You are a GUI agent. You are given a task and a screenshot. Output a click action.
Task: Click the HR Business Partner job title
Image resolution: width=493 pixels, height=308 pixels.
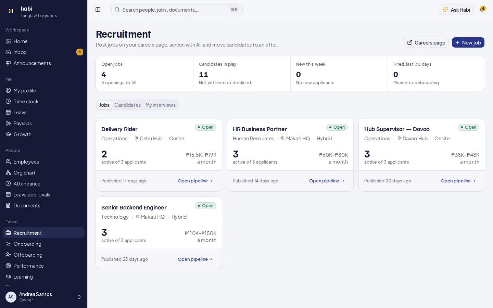pyautogui.click(x=260, y=129)
